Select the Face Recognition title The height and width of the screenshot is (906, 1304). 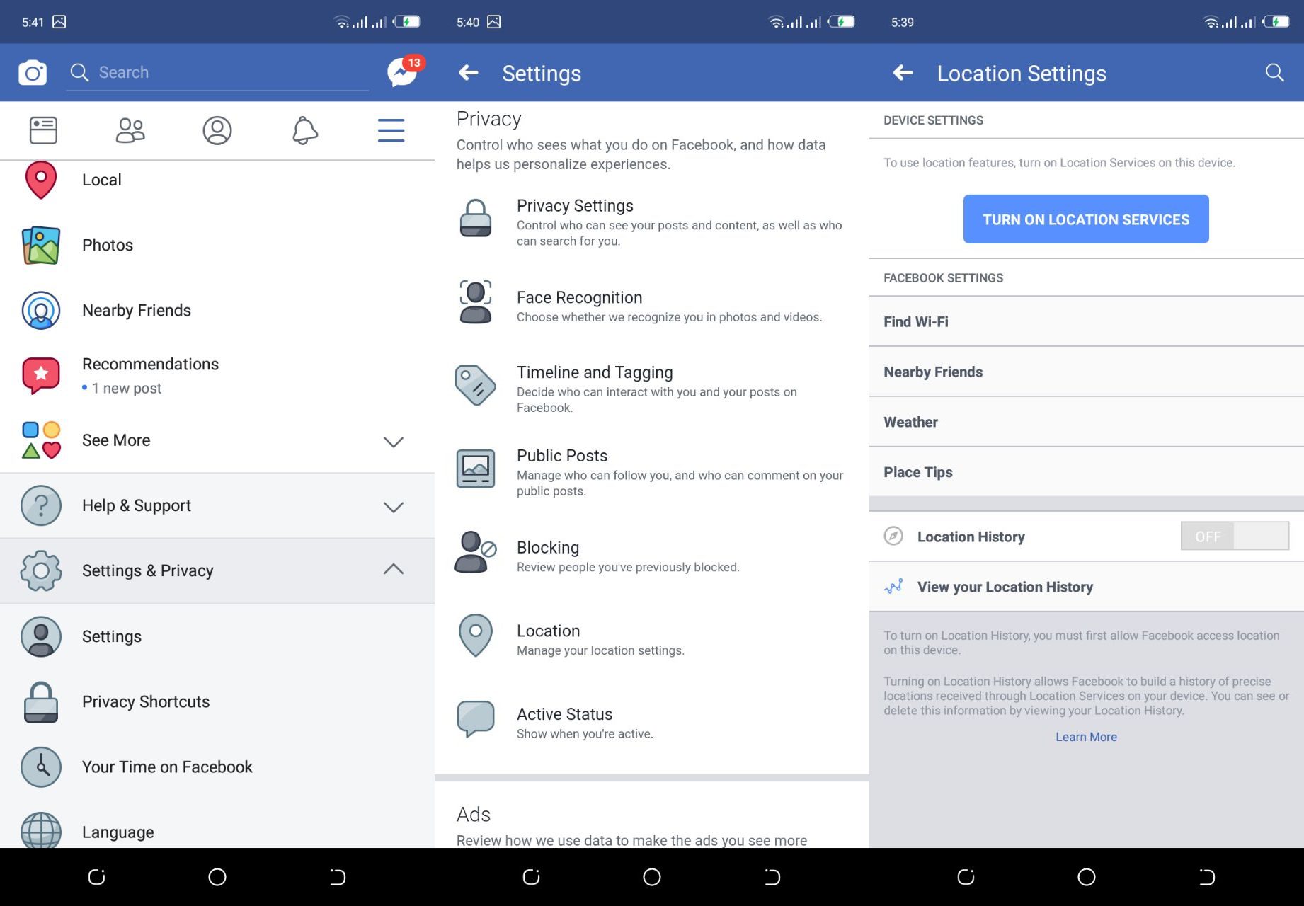tap(580, 297)
